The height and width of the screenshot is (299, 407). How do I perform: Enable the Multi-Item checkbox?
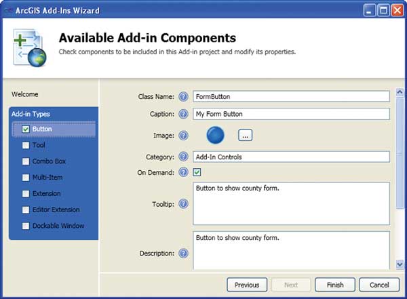coord(26,178)
